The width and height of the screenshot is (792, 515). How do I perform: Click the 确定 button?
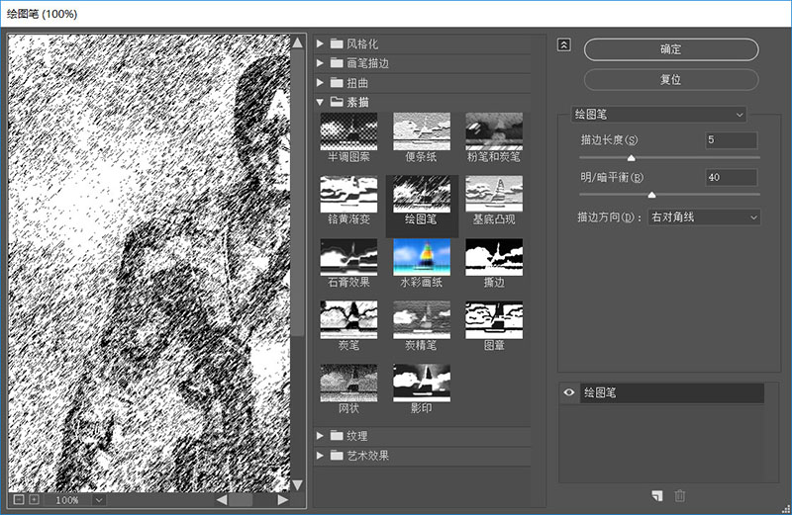pos(671,49)
